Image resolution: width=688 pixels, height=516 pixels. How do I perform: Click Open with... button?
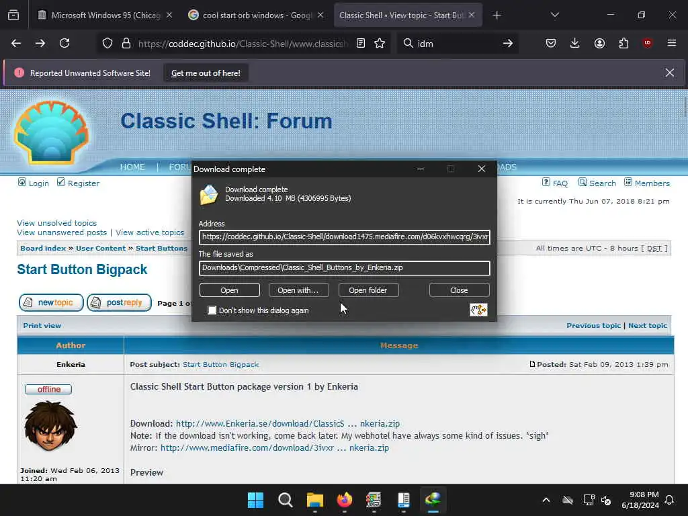(x=298, y=290)
